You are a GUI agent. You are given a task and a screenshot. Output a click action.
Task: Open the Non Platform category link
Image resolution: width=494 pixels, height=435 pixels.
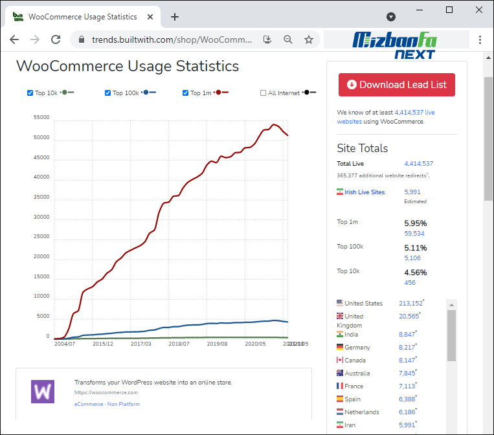[124, 404]
